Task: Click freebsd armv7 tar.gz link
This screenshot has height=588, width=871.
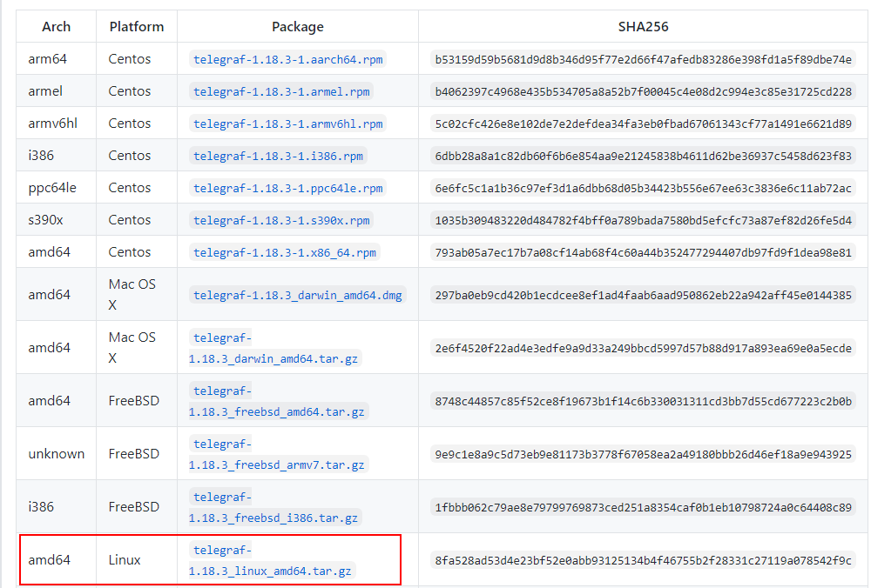Action: click(x=276, y=464)
